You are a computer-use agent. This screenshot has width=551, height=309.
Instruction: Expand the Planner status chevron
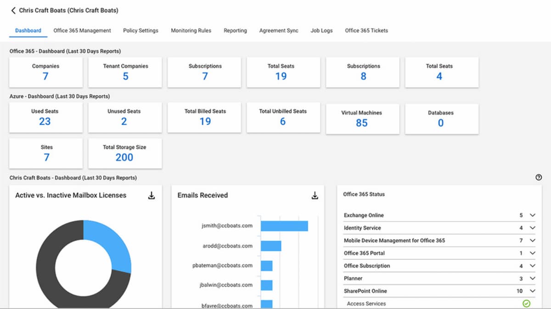click(x=532, y=278)
